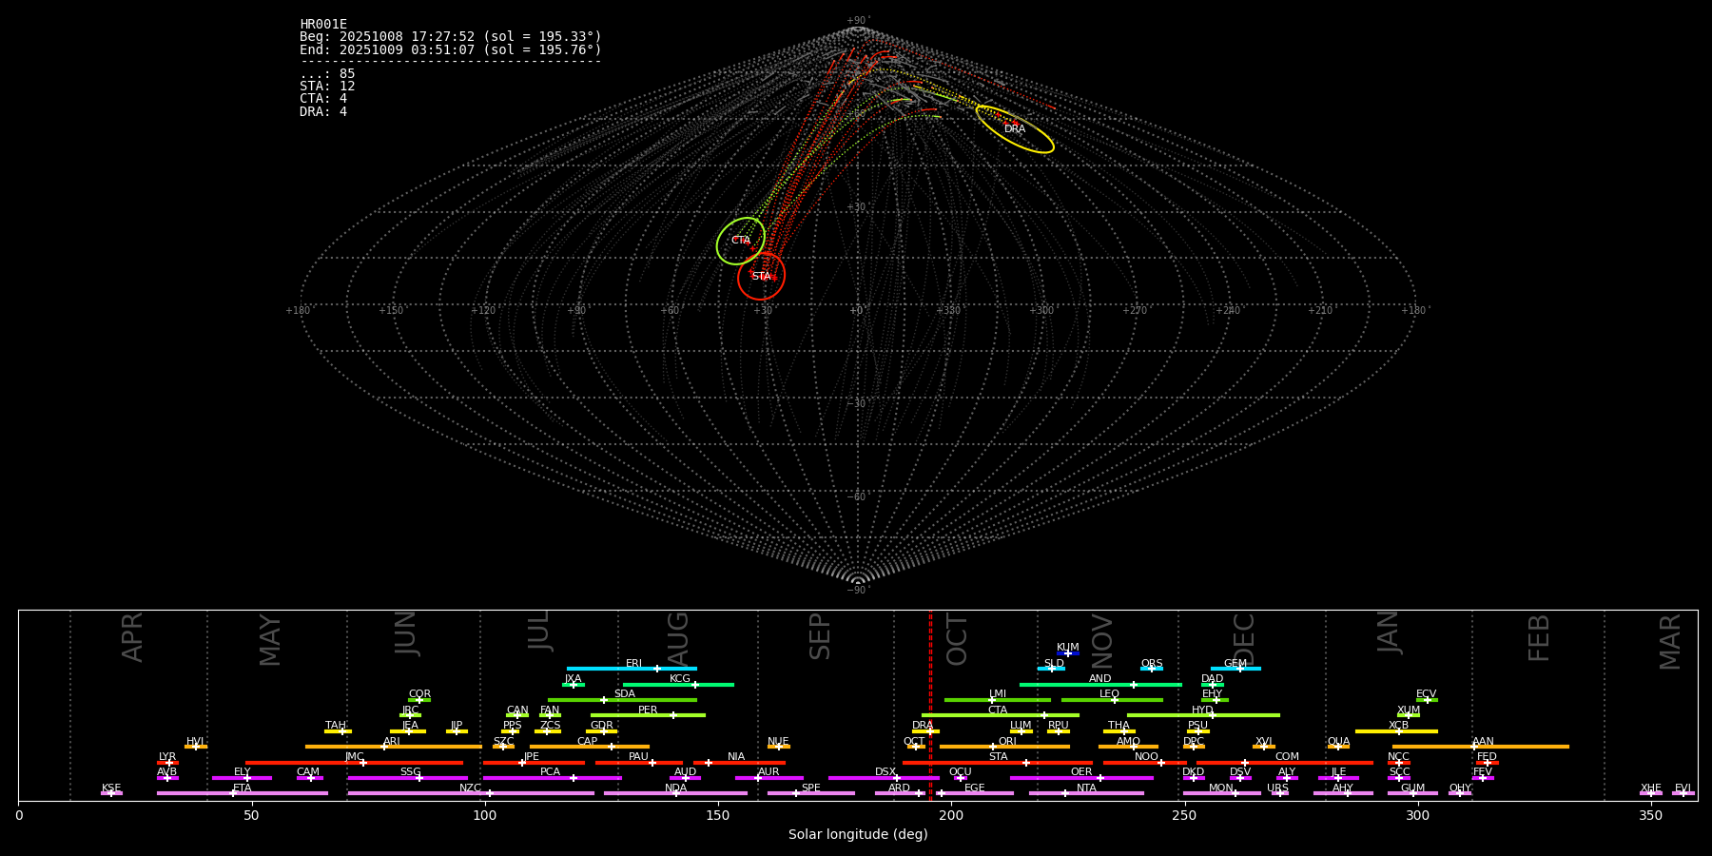
Task: Click the QUA shower peak marker
Action: [x=1338, y=747]
